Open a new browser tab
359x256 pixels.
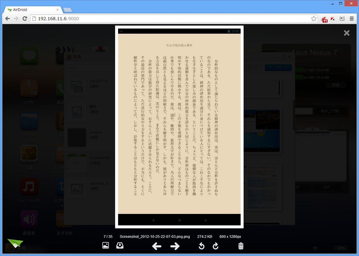tap(68, 10)
